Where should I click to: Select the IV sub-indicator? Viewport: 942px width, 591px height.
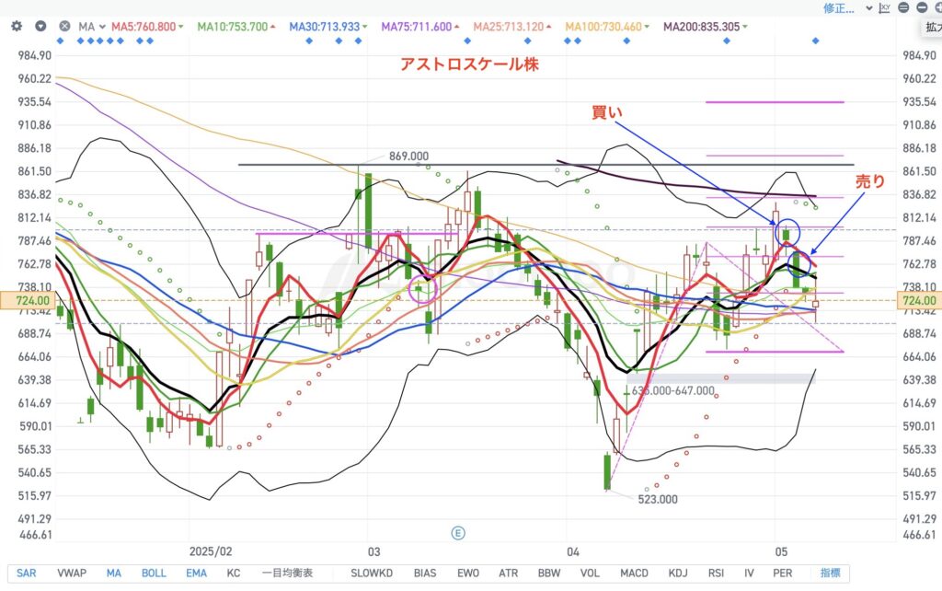point(749,573)
